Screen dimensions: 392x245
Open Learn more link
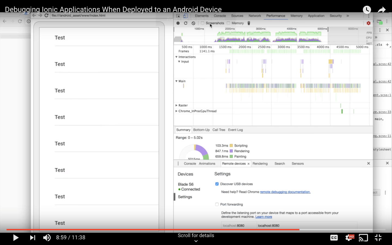coord(264,217)
